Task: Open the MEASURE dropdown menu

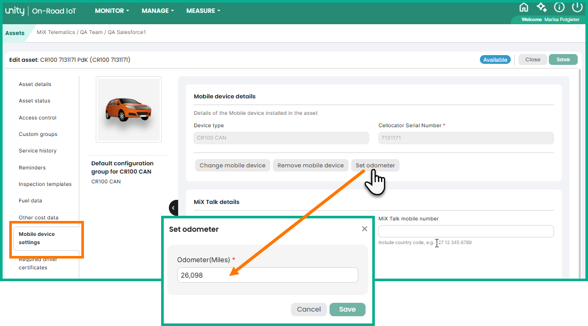Action: pyautogui.click(x=203, y=11)
